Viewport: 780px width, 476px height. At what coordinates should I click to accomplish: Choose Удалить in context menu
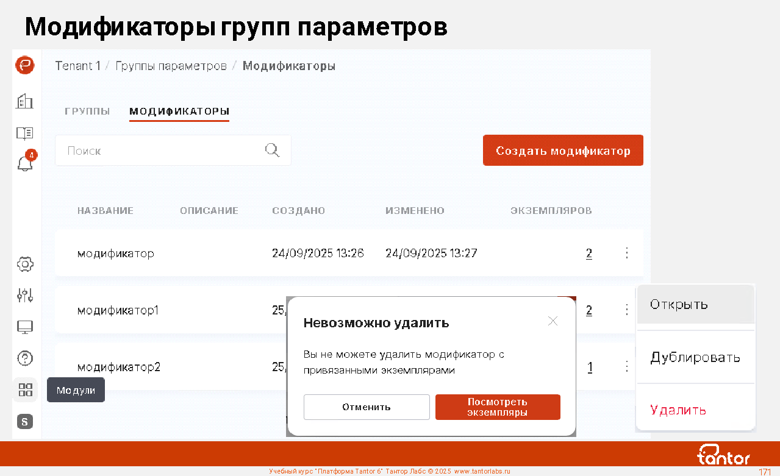coord(678,410)
